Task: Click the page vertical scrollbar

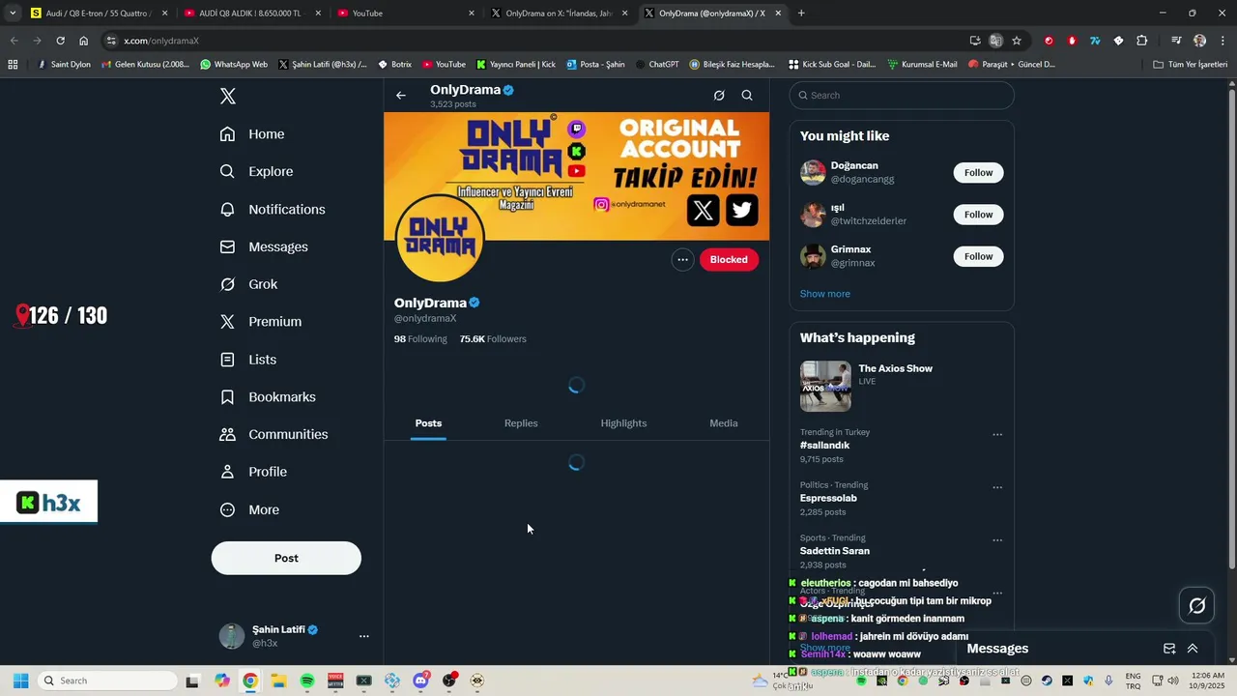Action: click(1231, 329)
